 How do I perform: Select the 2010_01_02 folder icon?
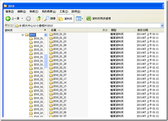51,38
